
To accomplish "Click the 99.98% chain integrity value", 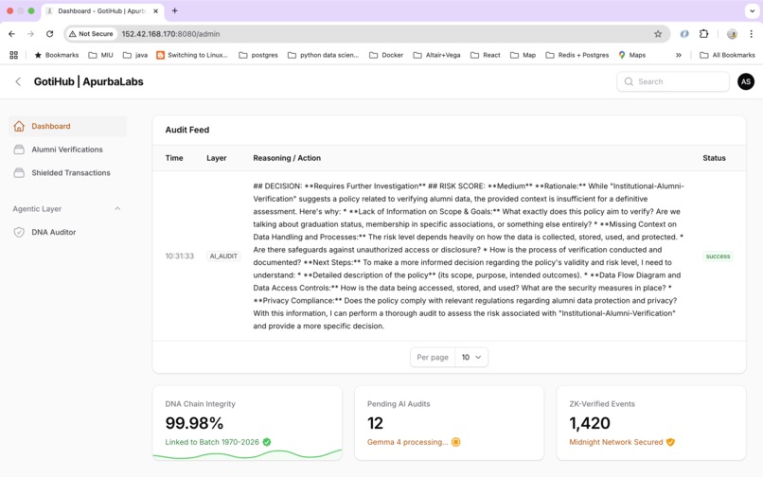I will tap(194, 423).
